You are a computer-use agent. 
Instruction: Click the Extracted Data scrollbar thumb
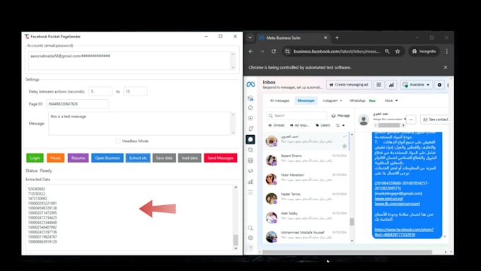236,240
